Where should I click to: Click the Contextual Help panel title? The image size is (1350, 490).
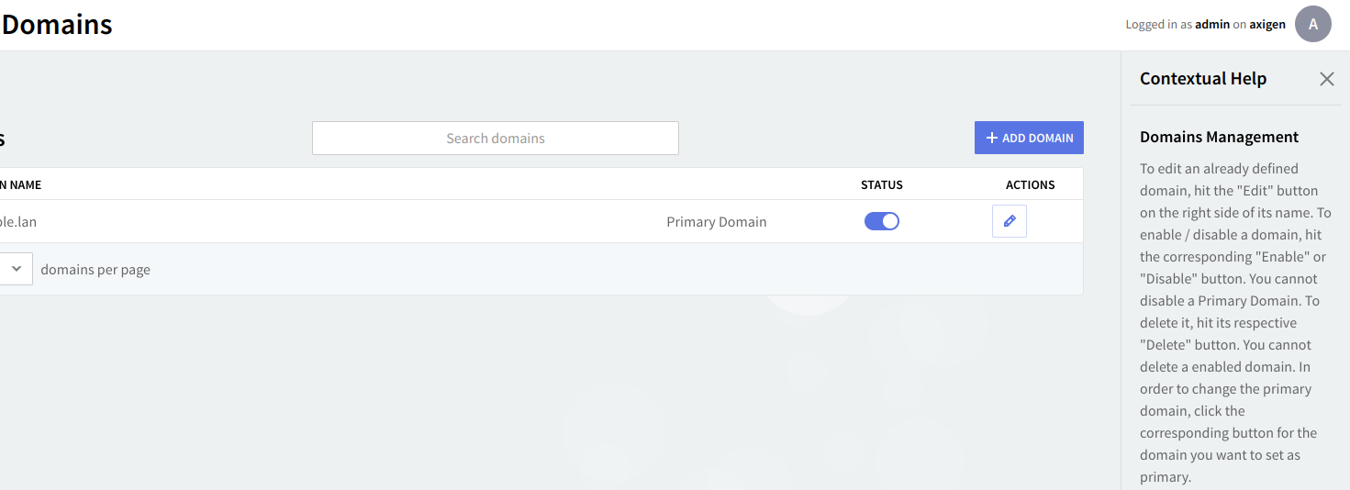[1202, 79]
